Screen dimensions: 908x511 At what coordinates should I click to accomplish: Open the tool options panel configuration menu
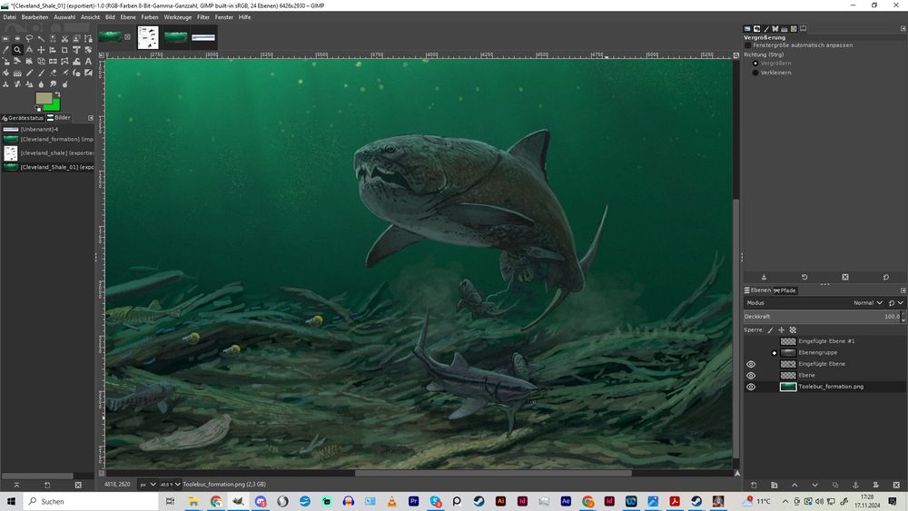903,28
